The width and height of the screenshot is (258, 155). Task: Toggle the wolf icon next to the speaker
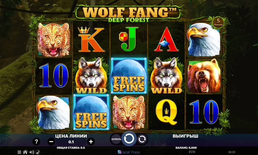[38, 152]
